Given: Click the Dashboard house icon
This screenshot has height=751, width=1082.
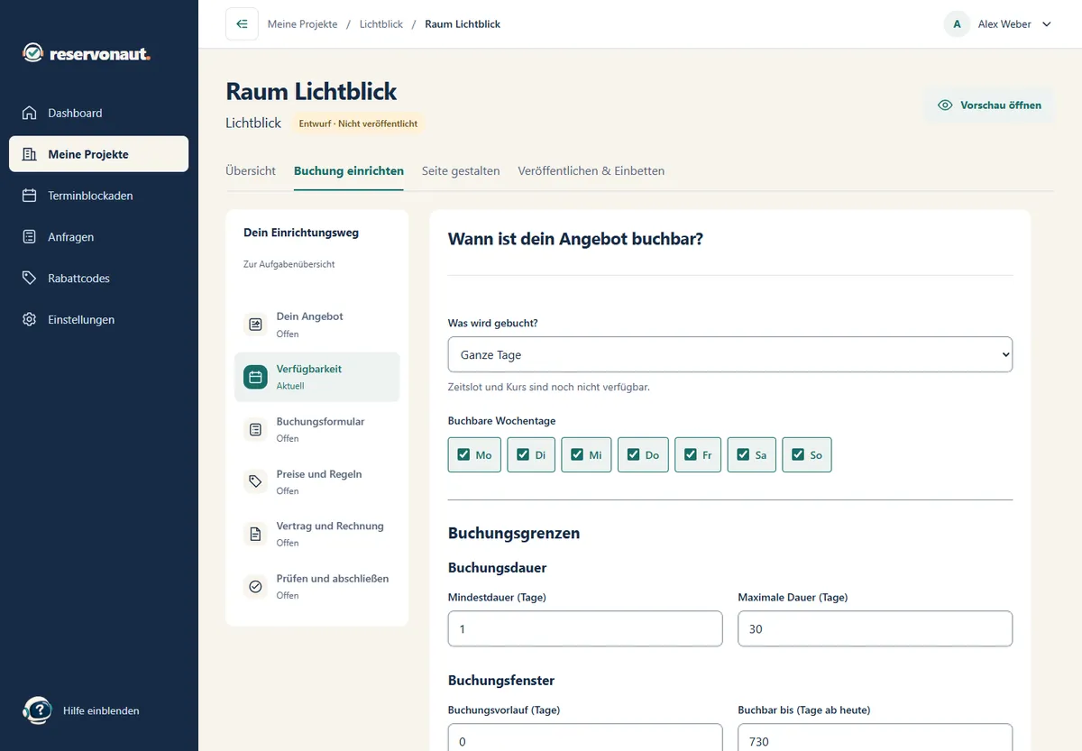Looking at the screenshot, I should pos(30,113).
